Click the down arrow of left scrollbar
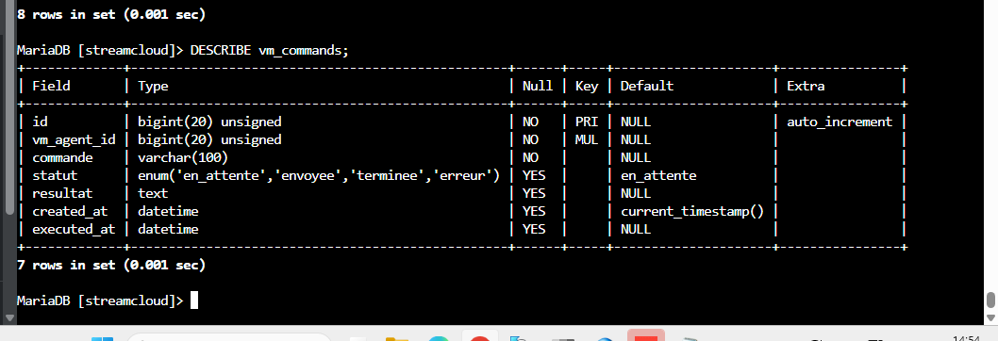The height and width of the screenshot is (341, 998). [x=8, y=317]
